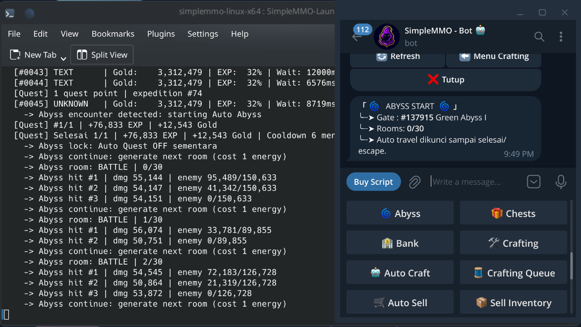Click the Tutup inline button
This screenshot has height=327, width=581.
[445, 80]
